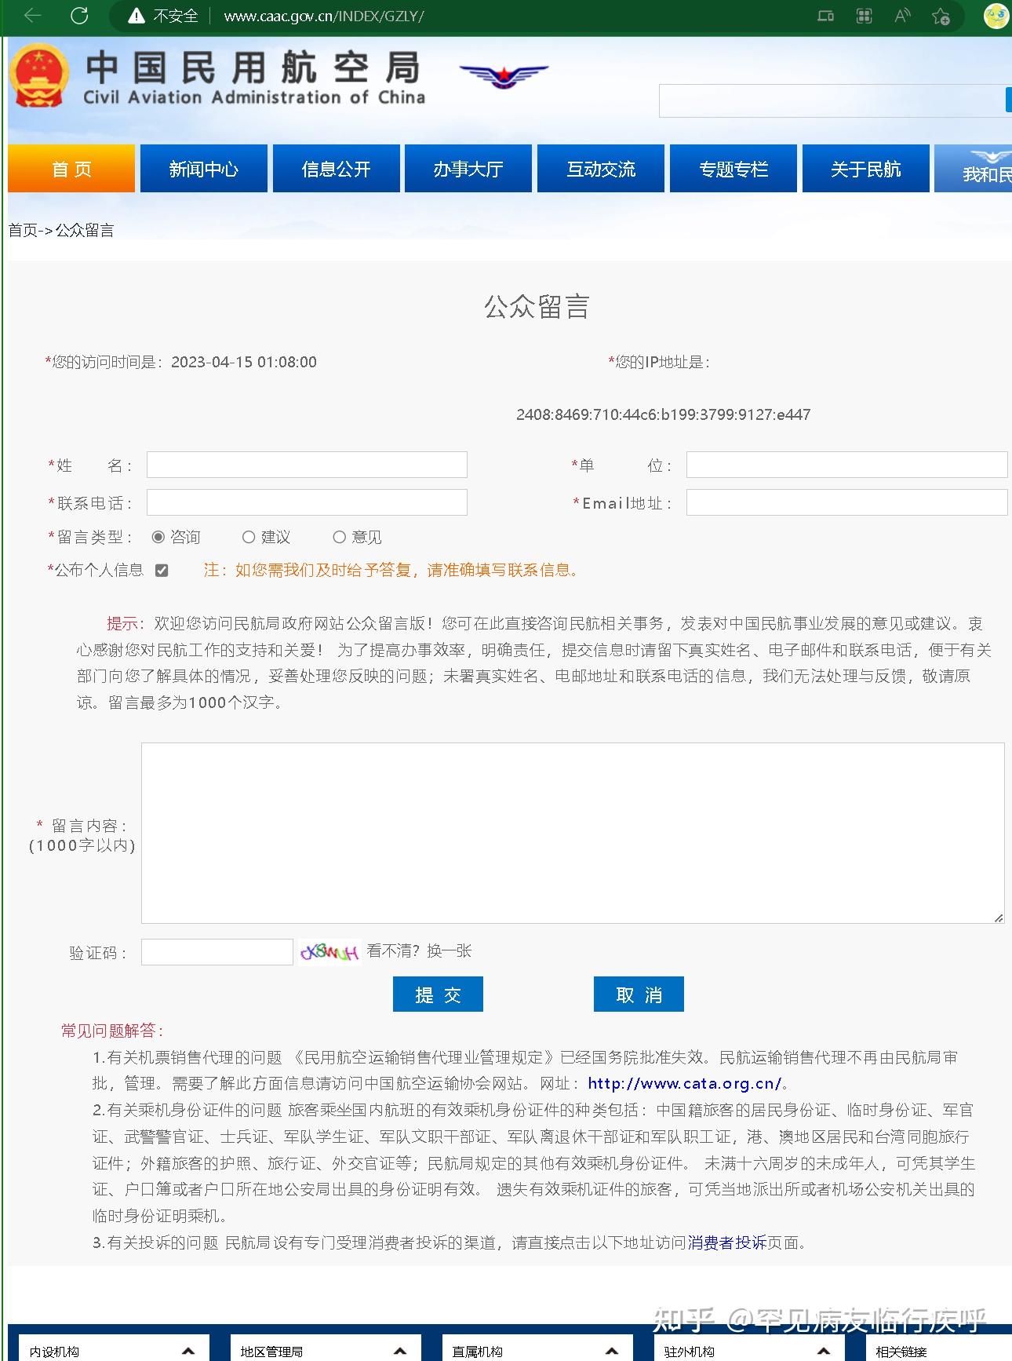Submit the message with 提交 button
The image size is (1012, 1361).
tap(438, 994)
